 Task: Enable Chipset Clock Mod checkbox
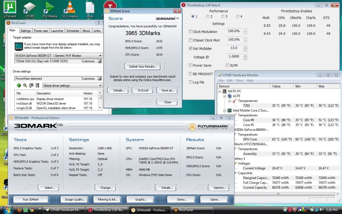click(x=190, y=40)
